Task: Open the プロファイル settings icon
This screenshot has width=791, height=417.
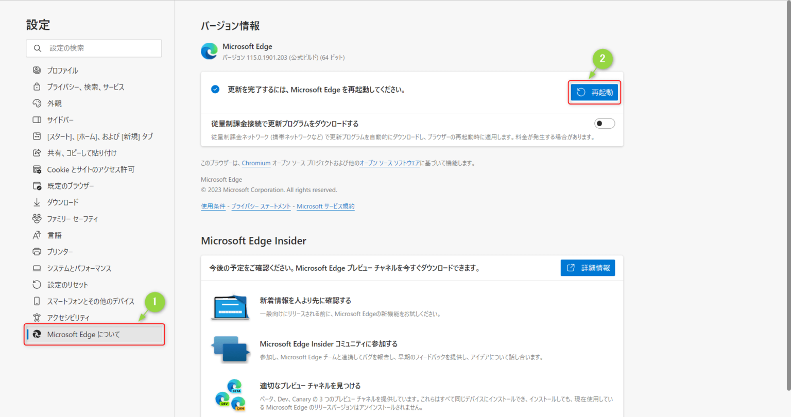Action: [x=36, y=70]
